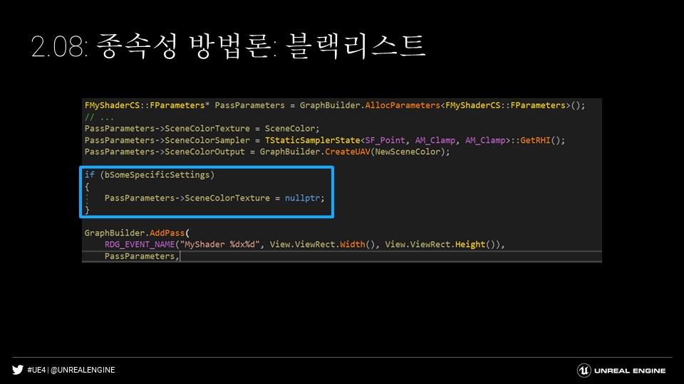The width and height of the screenshot is (684, 384).
Task: Click 'GraphBuilder.AddPass(' line
Action: [x=137, y=233]
